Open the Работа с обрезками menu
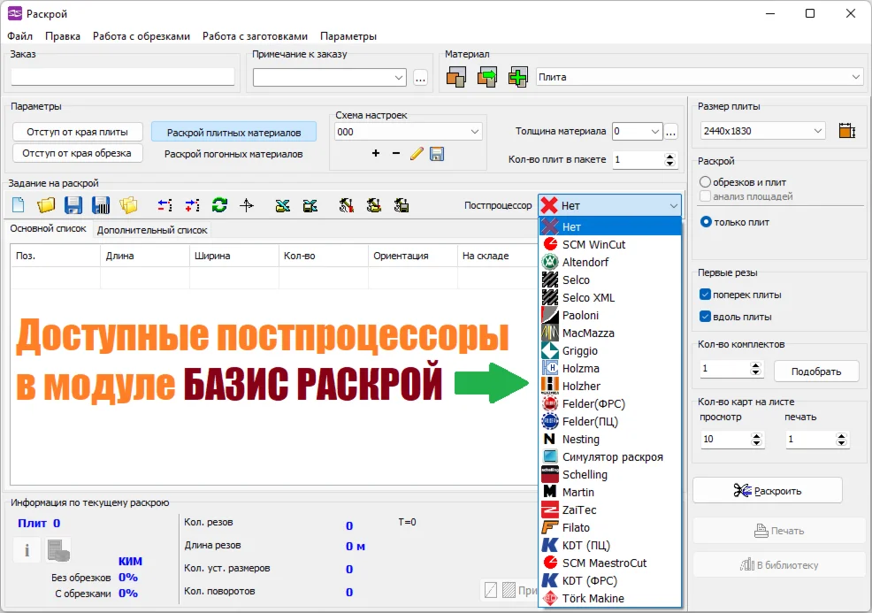 click(142, 36)
